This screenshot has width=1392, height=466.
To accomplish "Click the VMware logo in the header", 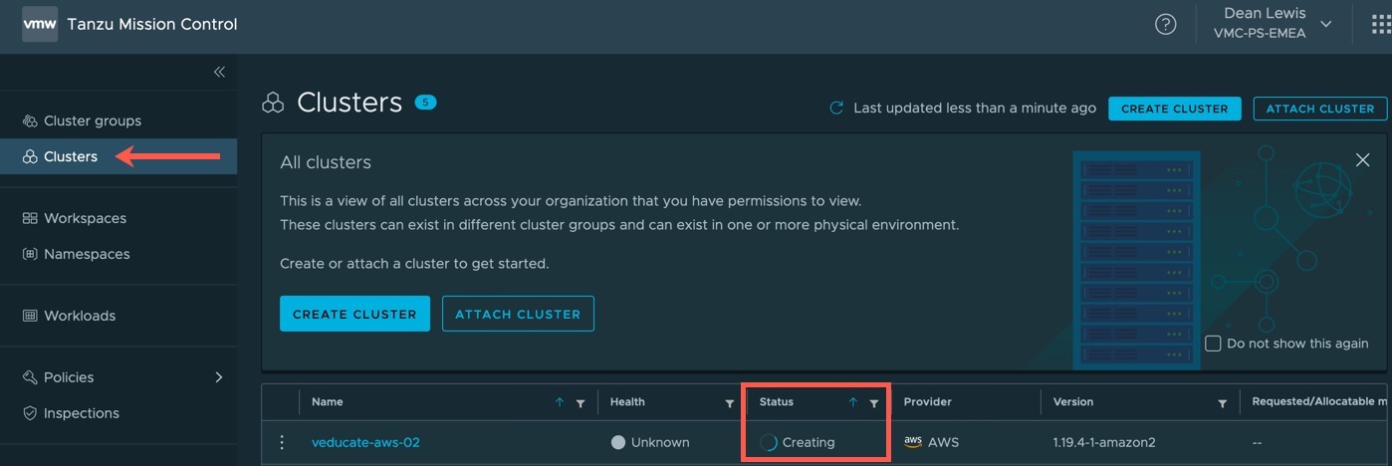I will [40, 24].
